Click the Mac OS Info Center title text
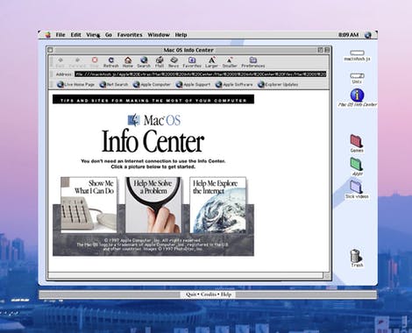This screenshot has height=333, width=412. coord(188,50)
